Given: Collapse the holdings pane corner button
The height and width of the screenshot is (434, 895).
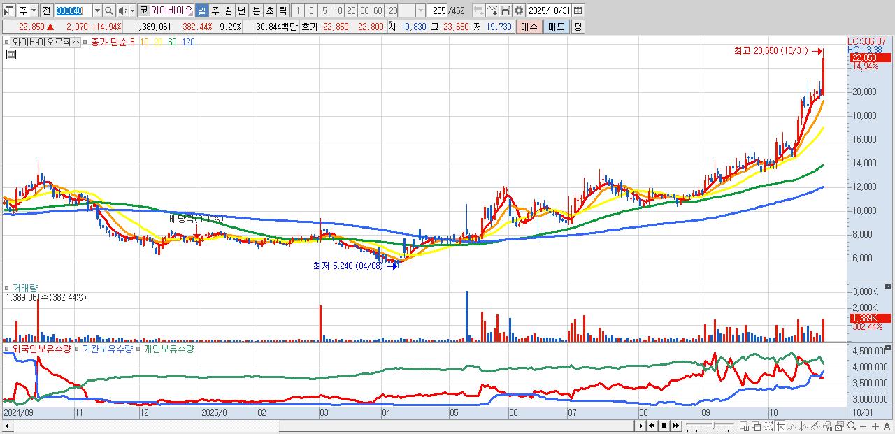Looking at the screenshot, I should (888, 347).
